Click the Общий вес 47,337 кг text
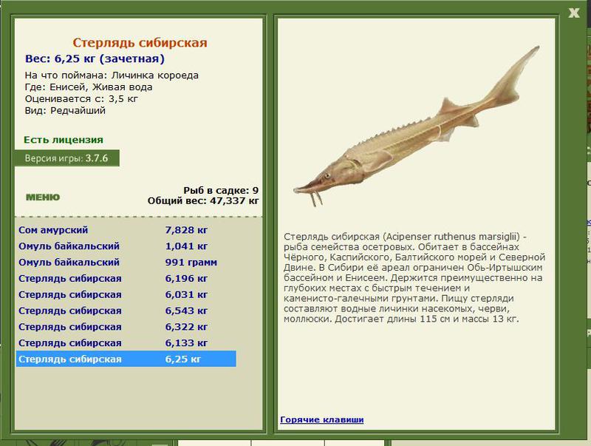Image resolution: width=591 pixels, height=446 pixels. [203, 200]
